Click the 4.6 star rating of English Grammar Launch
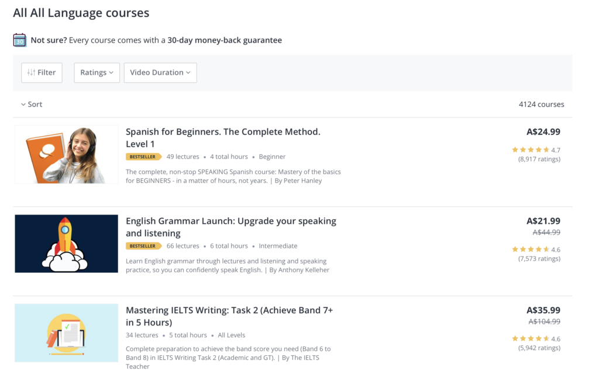This screenshot has height=381, width=599. (536, 250)
